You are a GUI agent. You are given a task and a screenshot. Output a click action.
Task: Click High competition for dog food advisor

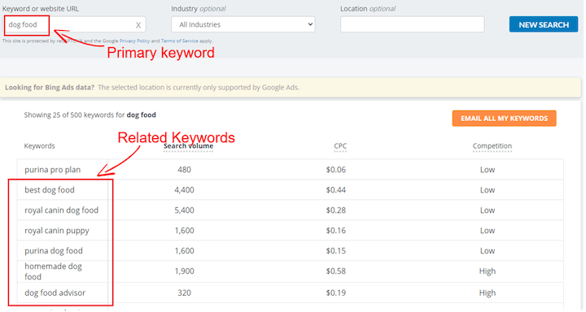point(488,293)
